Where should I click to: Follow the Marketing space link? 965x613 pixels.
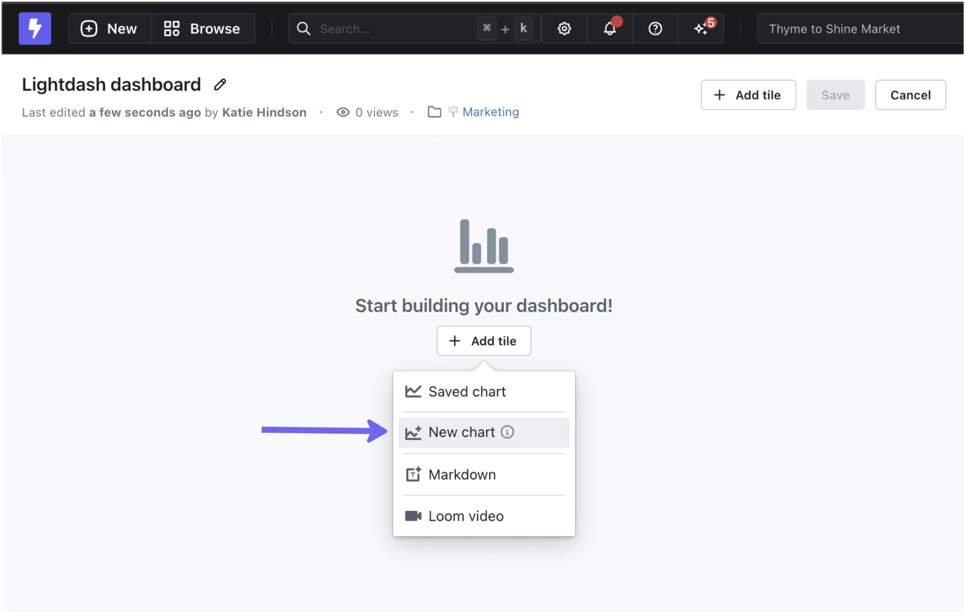point(490,112)
